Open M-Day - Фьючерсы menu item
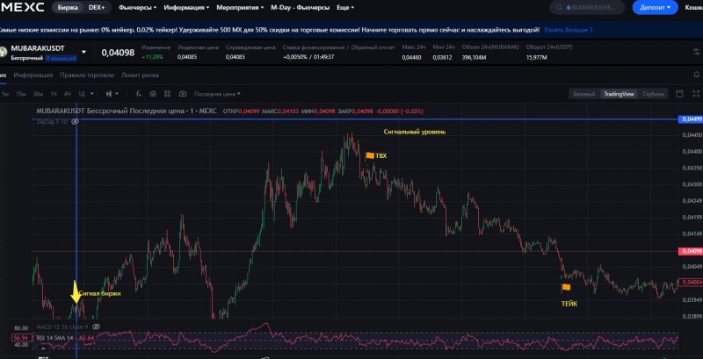The image size is (703, 359). point(300,8)
